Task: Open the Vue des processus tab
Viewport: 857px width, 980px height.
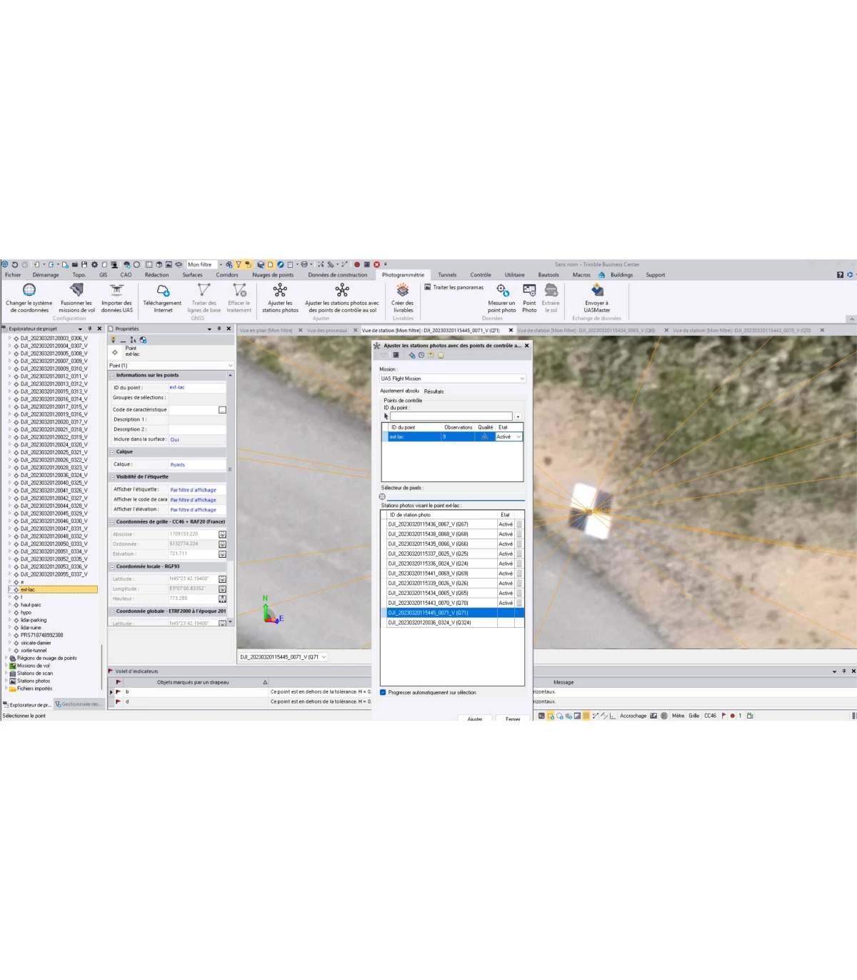Action: coord(327,330)
